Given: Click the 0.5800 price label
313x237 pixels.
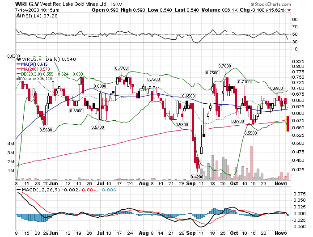Looking at the screenshot, I should tap(182, 125).
